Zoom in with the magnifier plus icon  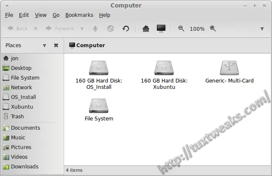(213, 29)
